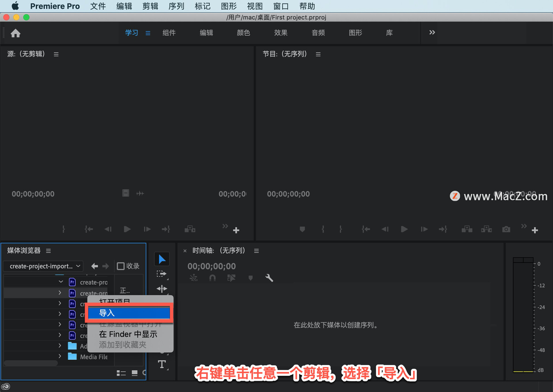Open the create-project-import path dropdown

43,266
